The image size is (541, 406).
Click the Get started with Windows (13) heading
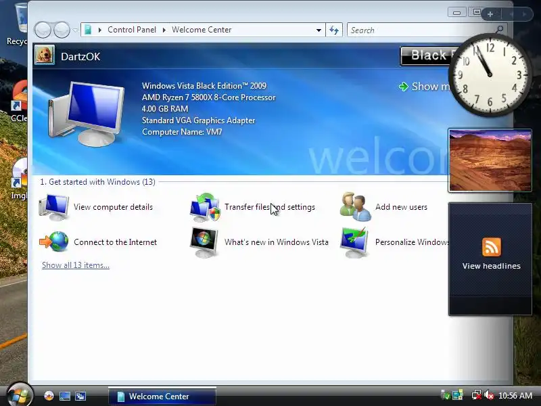coord(97,182)
